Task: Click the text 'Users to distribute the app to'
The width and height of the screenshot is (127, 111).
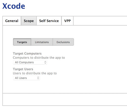Action: click(x=35, y=73)
